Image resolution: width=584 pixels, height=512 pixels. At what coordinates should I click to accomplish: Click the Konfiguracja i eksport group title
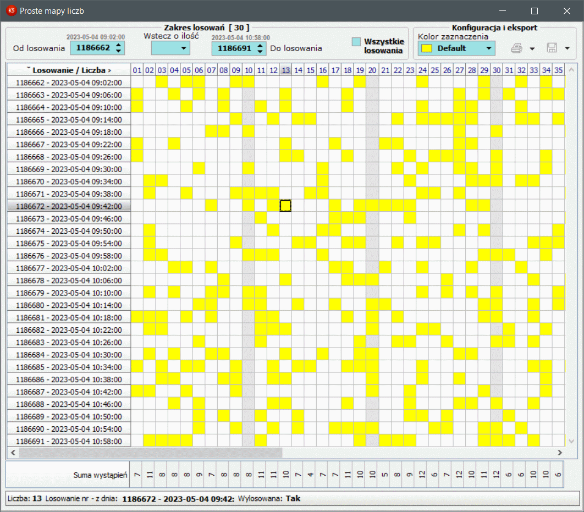click(494, 27)
